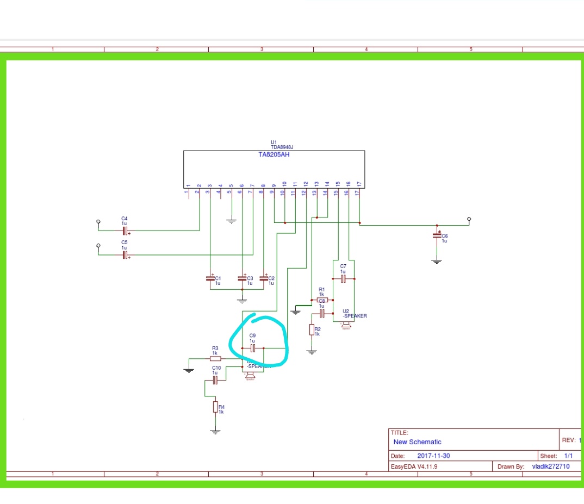Image resolution: width=584 pixels, height=504 pixels.
Task: Click the C7 capacitor symbol
Action: point(343,278)
